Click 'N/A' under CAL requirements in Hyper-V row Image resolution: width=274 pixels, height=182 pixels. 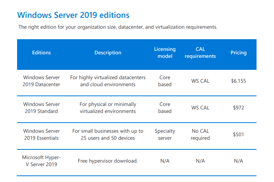(x=200, y=161)
